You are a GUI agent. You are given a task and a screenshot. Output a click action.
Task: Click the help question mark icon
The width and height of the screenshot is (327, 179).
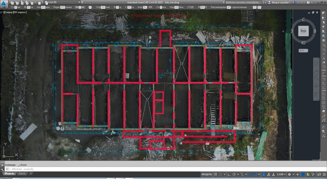[x=308, y=2]
